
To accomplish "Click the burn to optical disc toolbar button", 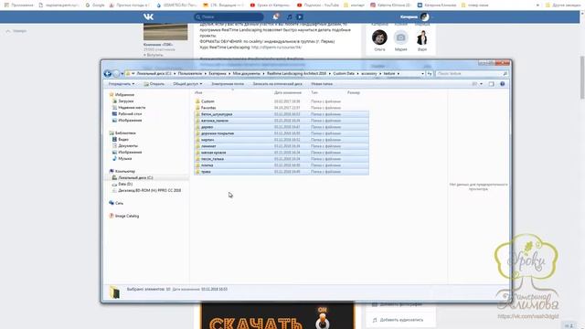I will click(x=277, y=84).
